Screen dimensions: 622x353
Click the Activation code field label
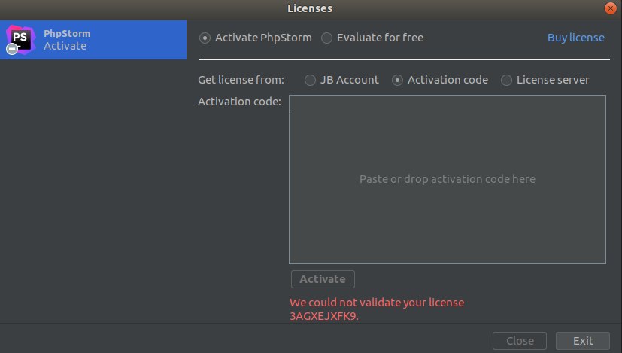point(240,102)
